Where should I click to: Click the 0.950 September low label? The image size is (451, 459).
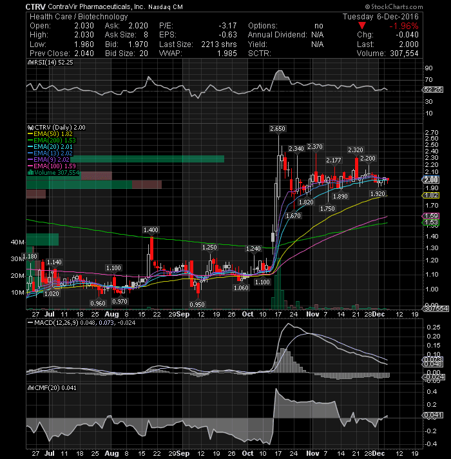[x=197, y=305]
